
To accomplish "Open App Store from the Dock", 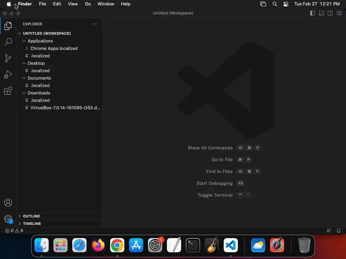I will point(136,245).
